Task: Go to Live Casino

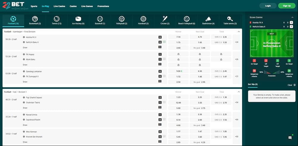Action: coord(59,6)
